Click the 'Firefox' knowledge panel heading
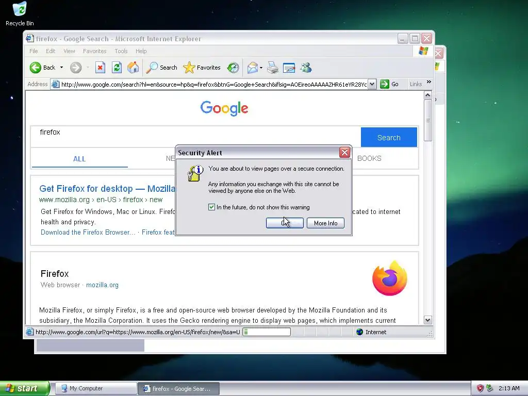Screen dimensions: 528x396 (x=55, y=273)
